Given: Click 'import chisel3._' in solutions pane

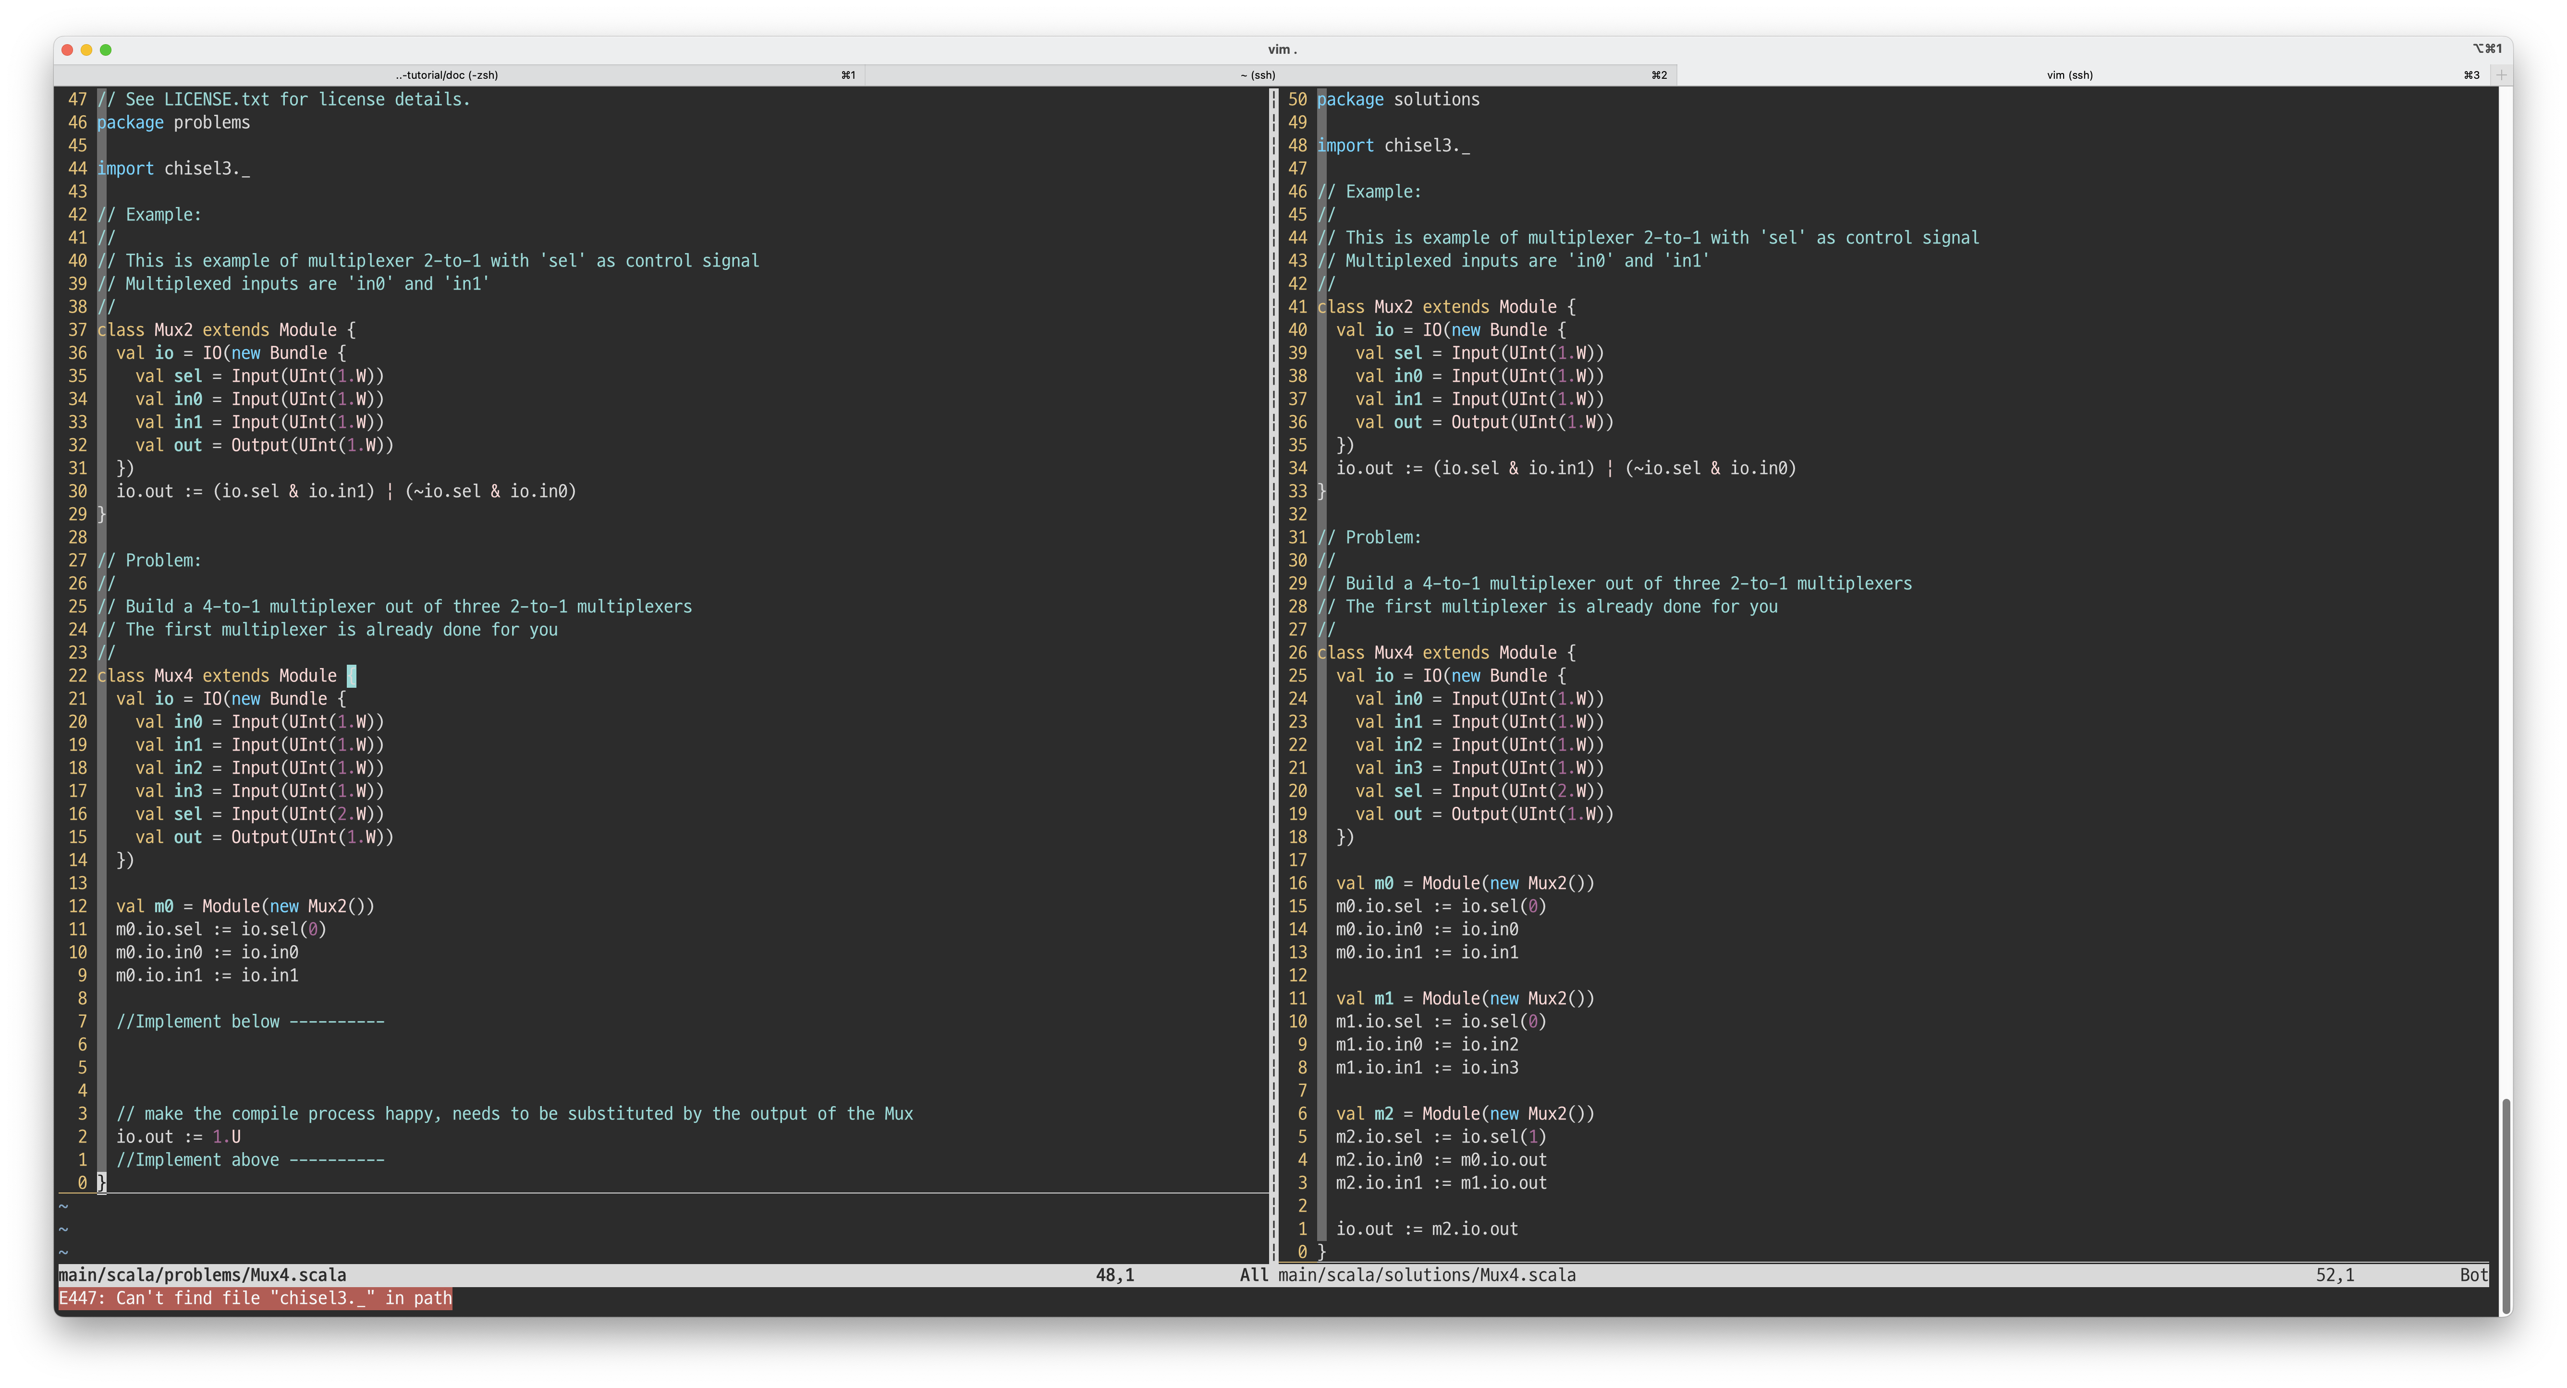Looking at the screenshot, I should 1393,146.
